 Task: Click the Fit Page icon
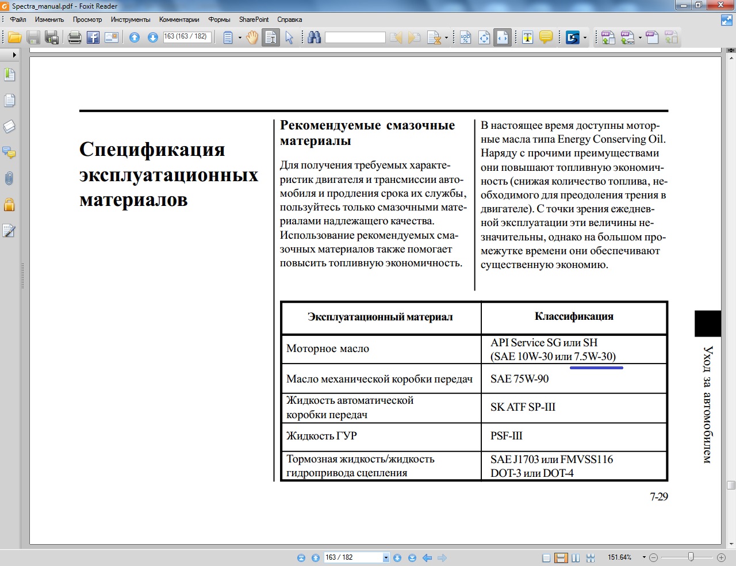coord(484,38)
